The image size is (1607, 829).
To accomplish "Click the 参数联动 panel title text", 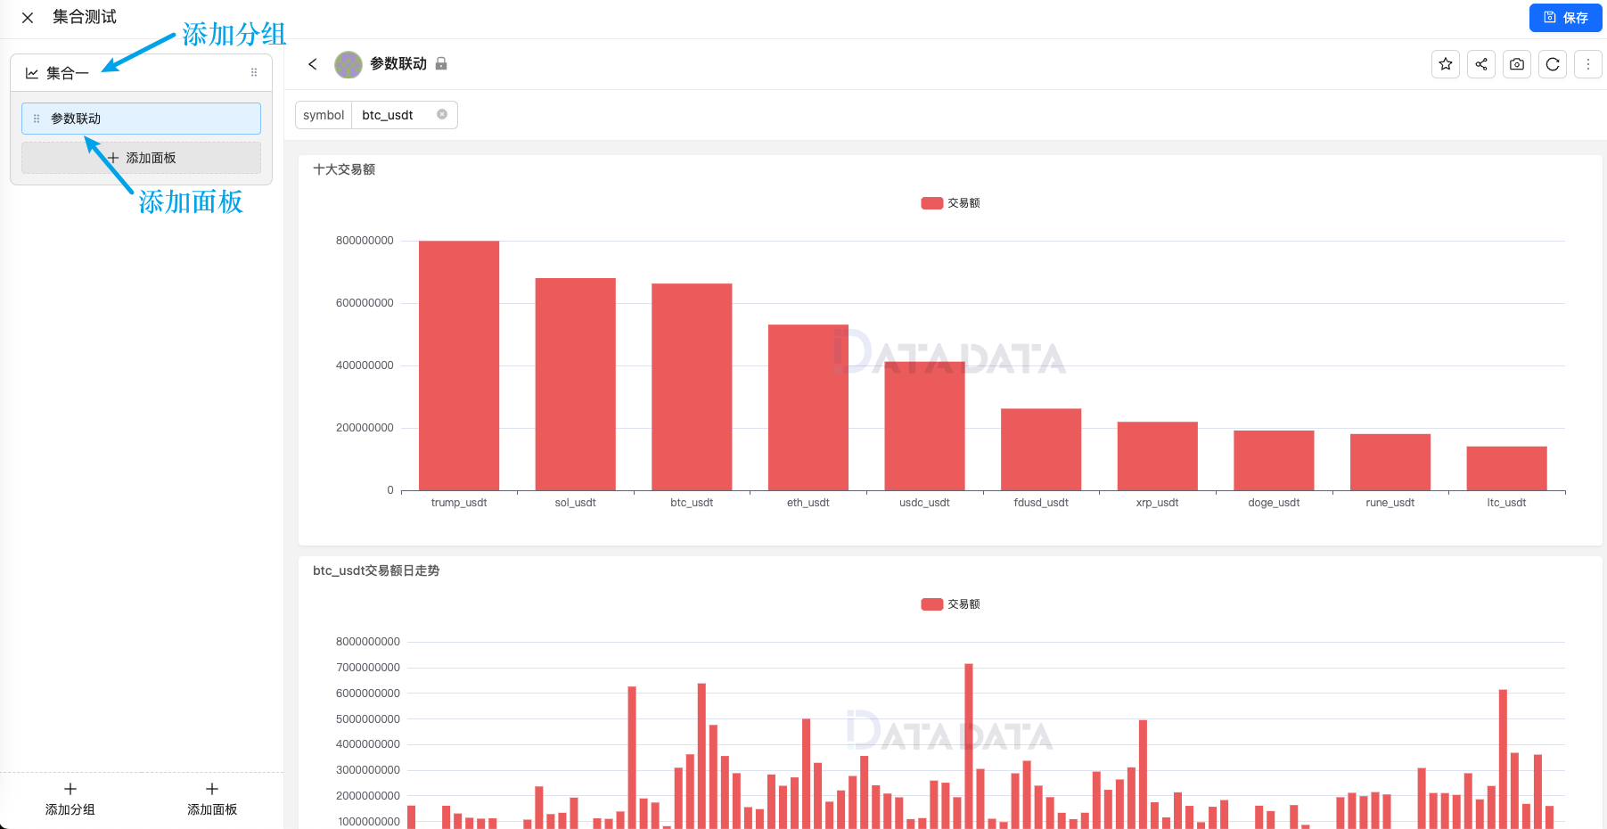I will [398, 64].
